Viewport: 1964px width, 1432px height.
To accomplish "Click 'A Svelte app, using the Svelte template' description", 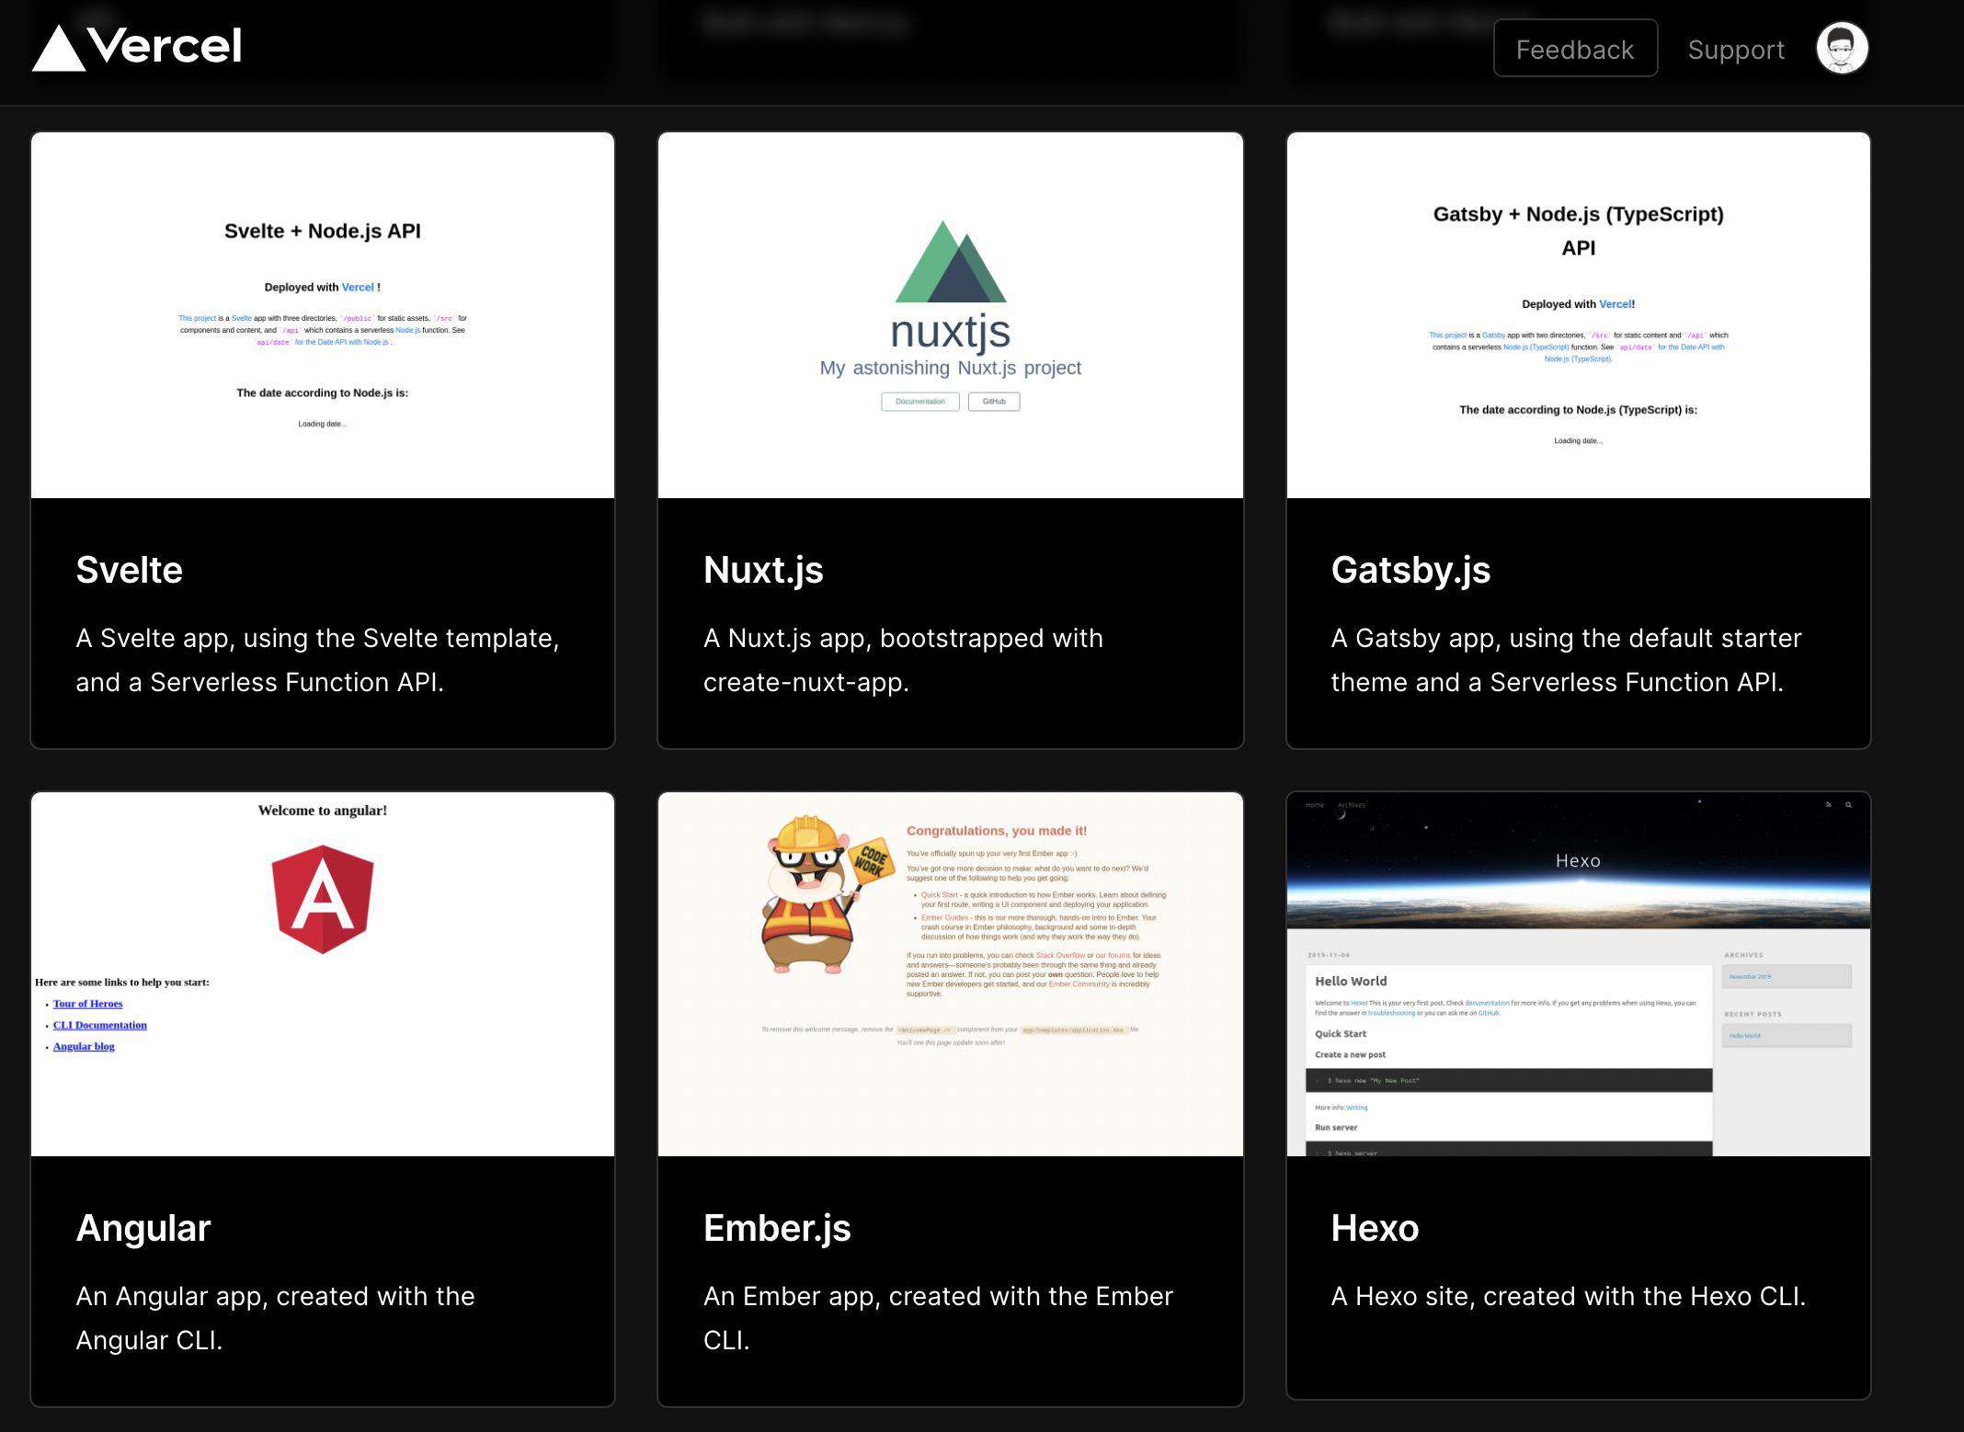I will (317, 638).
